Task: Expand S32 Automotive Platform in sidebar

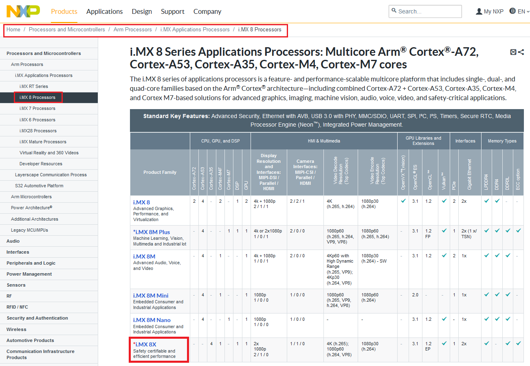Action: click(39, 186)
